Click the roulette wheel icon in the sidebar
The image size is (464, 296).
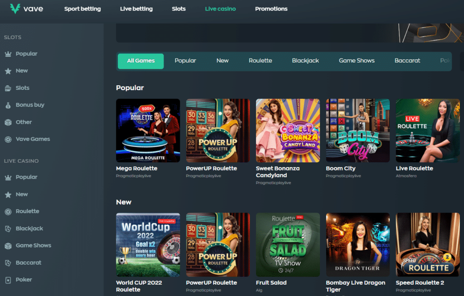8,211
